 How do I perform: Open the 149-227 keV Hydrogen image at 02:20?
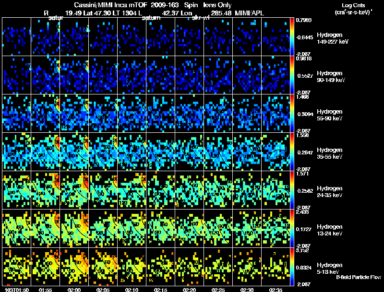coord(189,37)
